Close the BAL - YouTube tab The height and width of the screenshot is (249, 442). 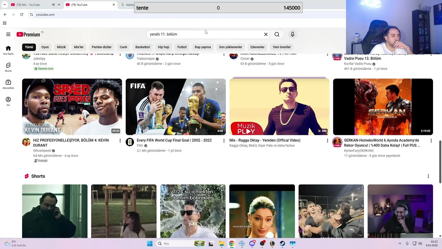tap(59, 4)
